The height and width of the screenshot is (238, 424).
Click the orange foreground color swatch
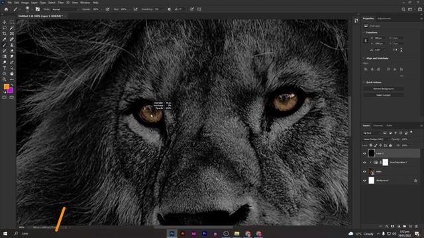(6, 87)
